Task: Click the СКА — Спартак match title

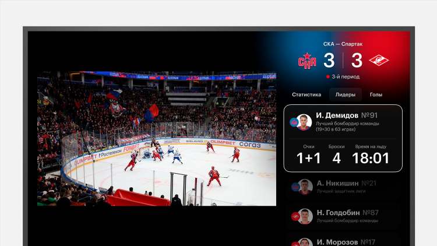Action: 343,44
